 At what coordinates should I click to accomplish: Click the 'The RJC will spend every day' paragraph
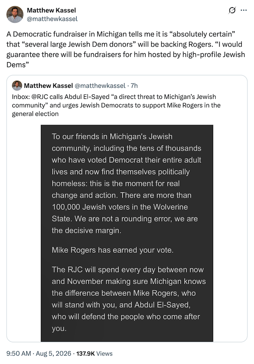pos(129,299)
